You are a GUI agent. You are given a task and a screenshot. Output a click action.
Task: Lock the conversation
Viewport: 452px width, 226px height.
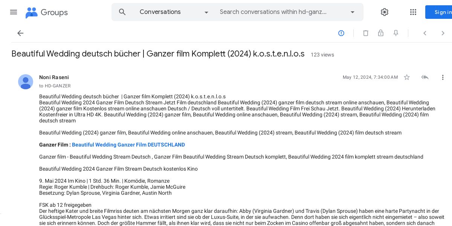(381, 33)
